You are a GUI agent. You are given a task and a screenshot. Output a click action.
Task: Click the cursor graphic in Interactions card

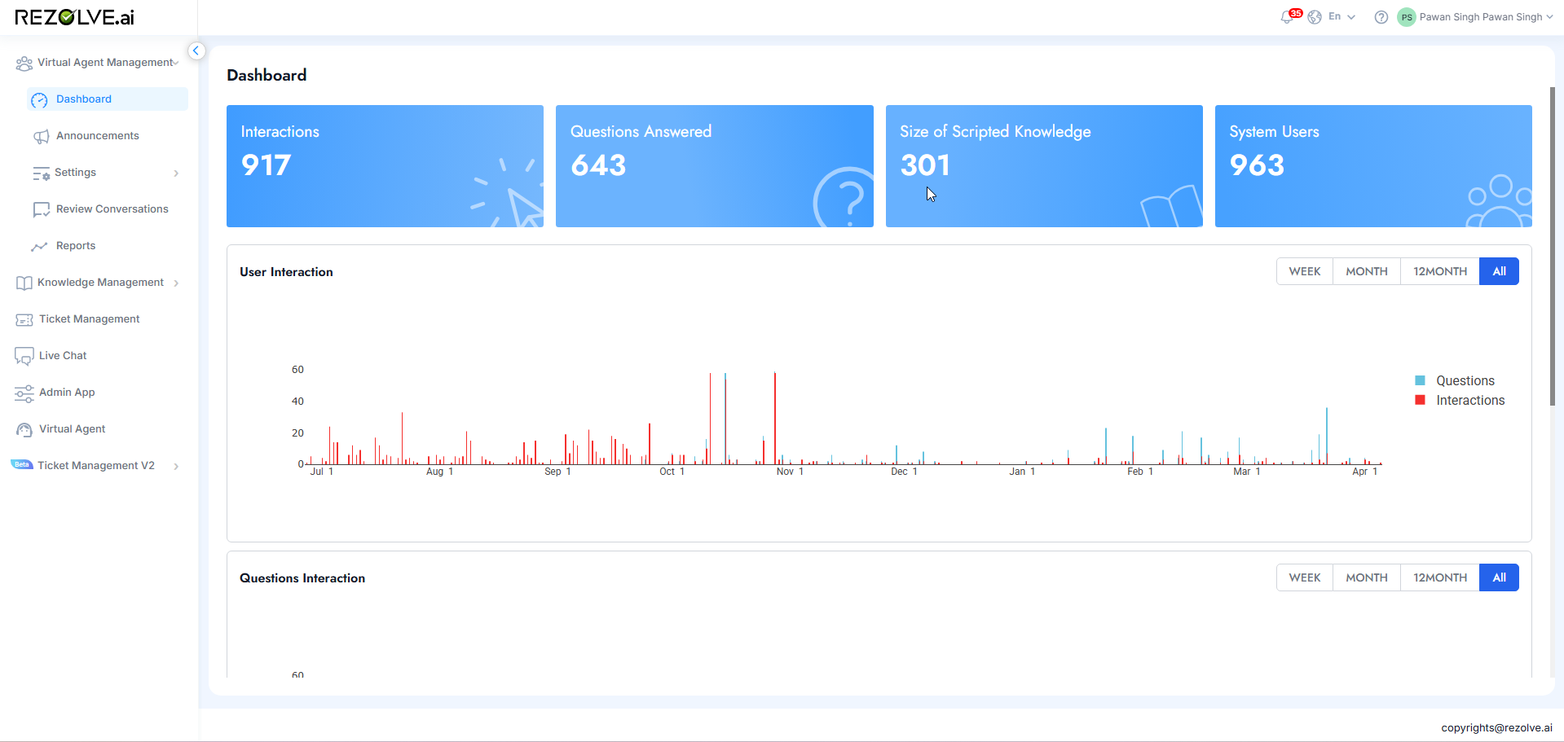click(x=507, y=193)
